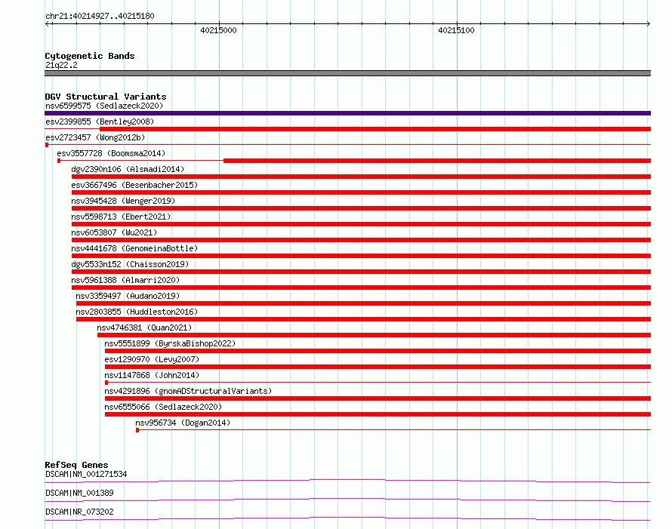Click the small red nsv956734 start marker

click(137, 430)
